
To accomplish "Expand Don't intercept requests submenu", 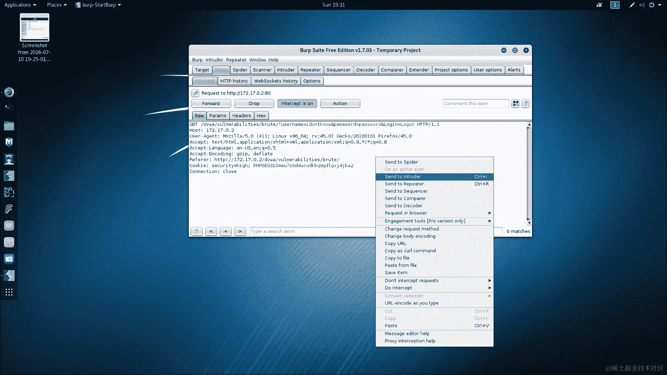I will point(434,281).
